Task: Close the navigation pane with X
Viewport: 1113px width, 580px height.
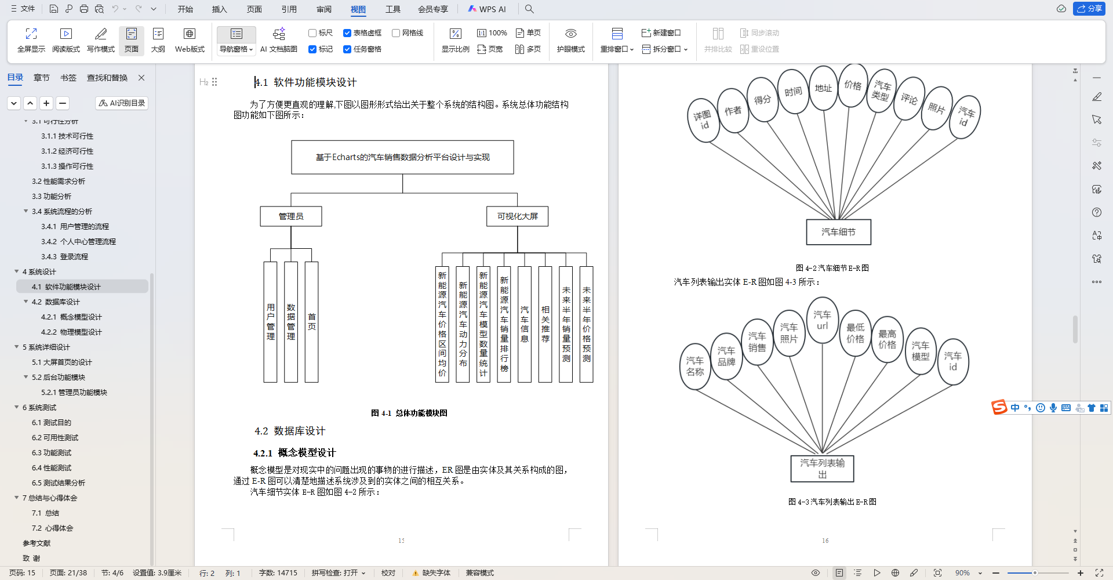Action: (x=141, y=78)
